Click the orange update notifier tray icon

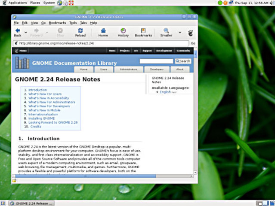[226, 3]
